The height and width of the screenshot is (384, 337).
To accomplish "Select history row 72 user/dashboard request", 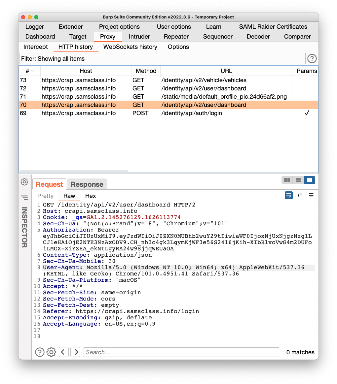I will pyautogui.click(x=168, y=88).
